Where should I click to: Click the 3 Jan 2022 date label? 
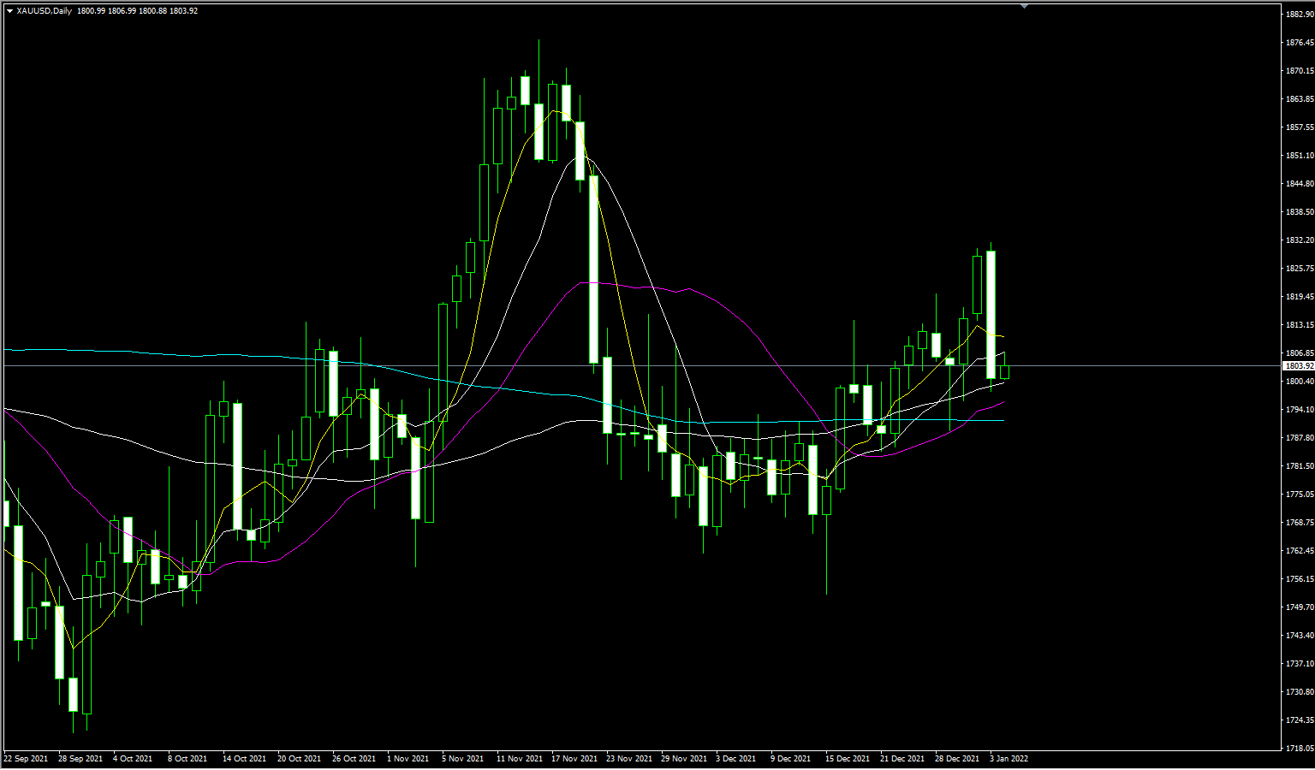[1009, 759]
